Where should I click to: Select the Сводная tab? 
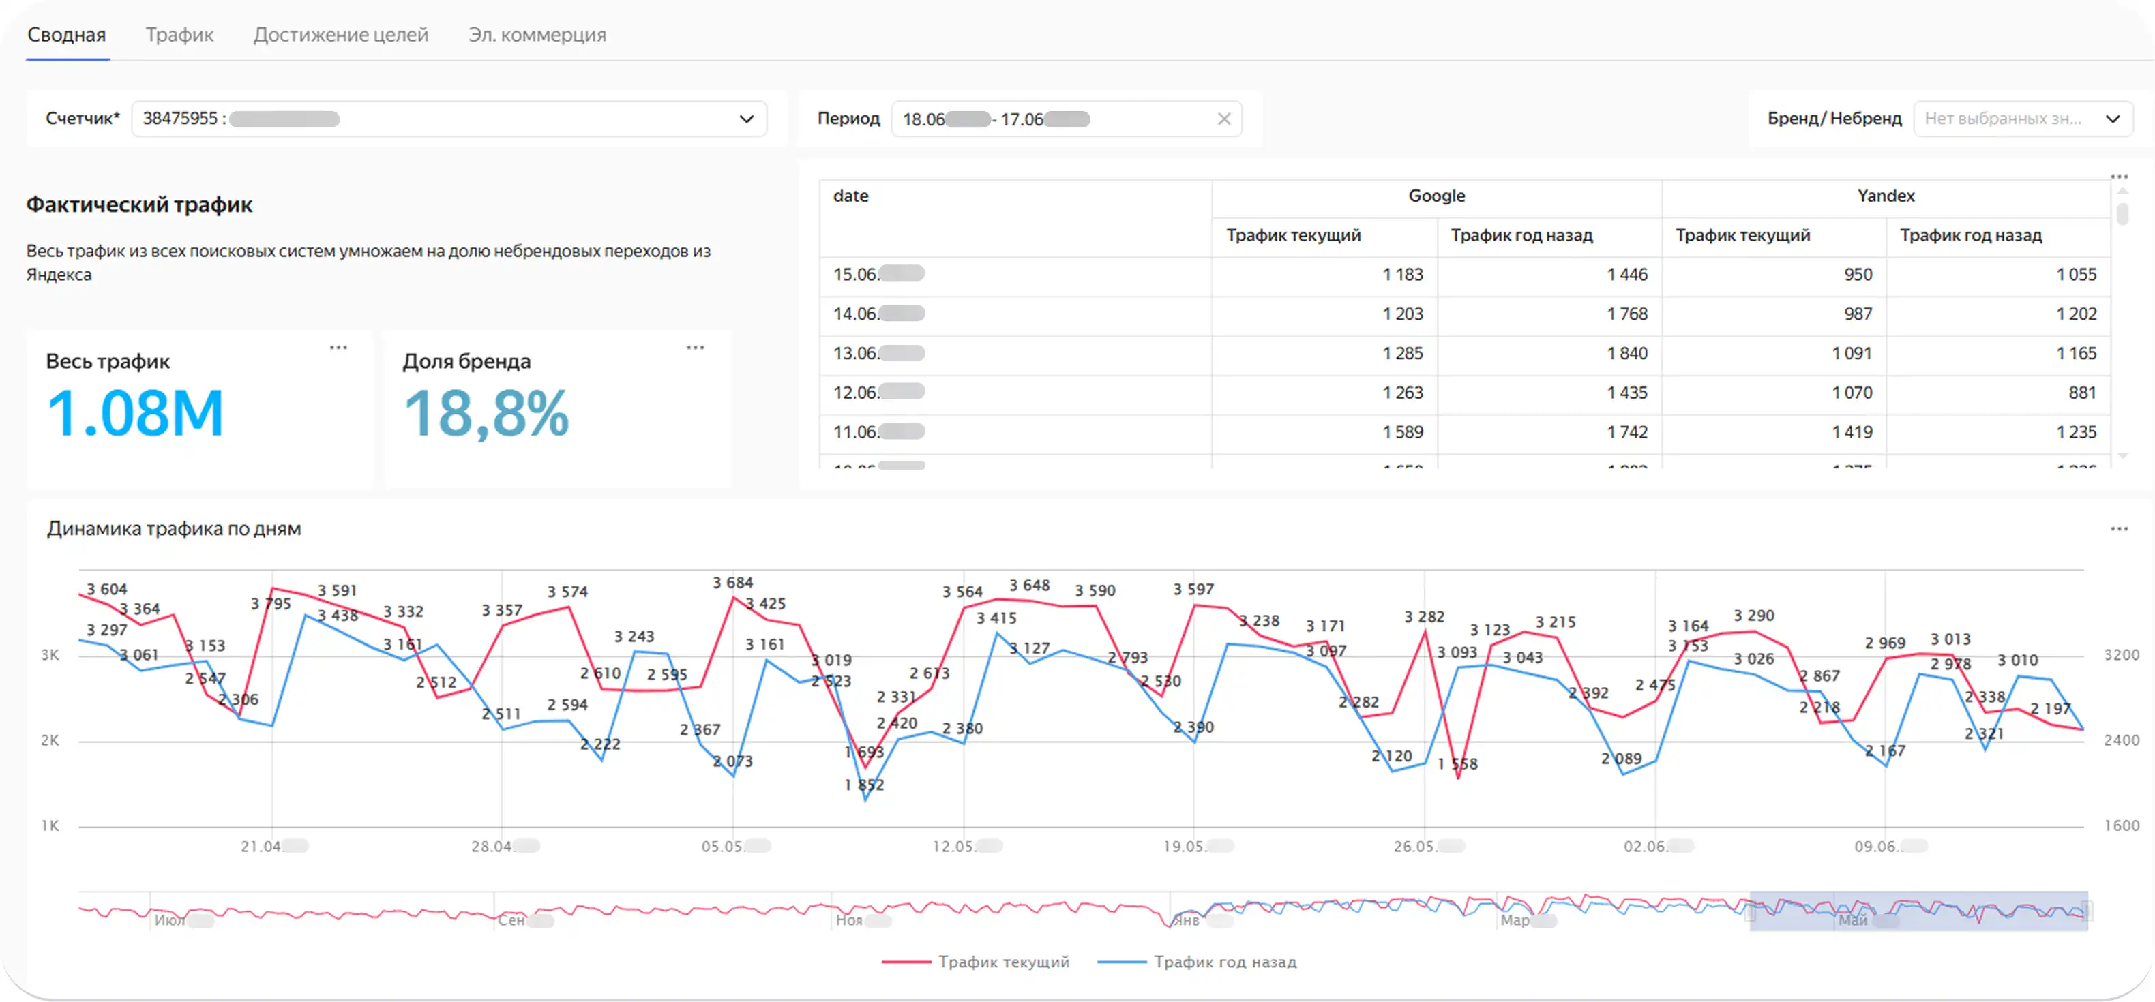pyautogui.click(x=67, y=34)
